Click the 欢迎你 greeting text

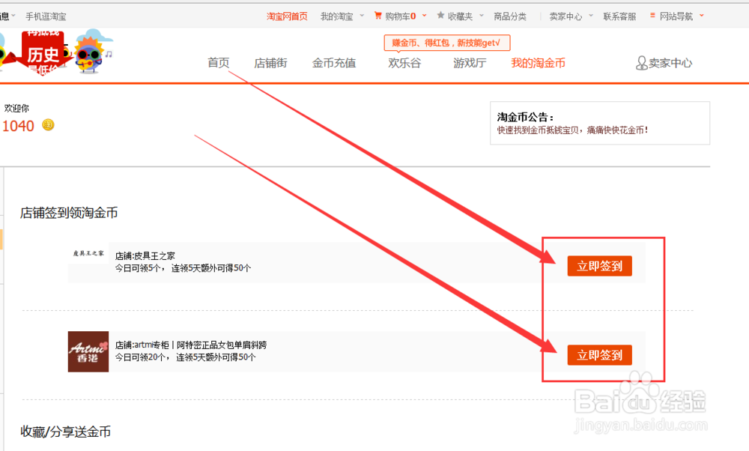click(x=16, y=109)
